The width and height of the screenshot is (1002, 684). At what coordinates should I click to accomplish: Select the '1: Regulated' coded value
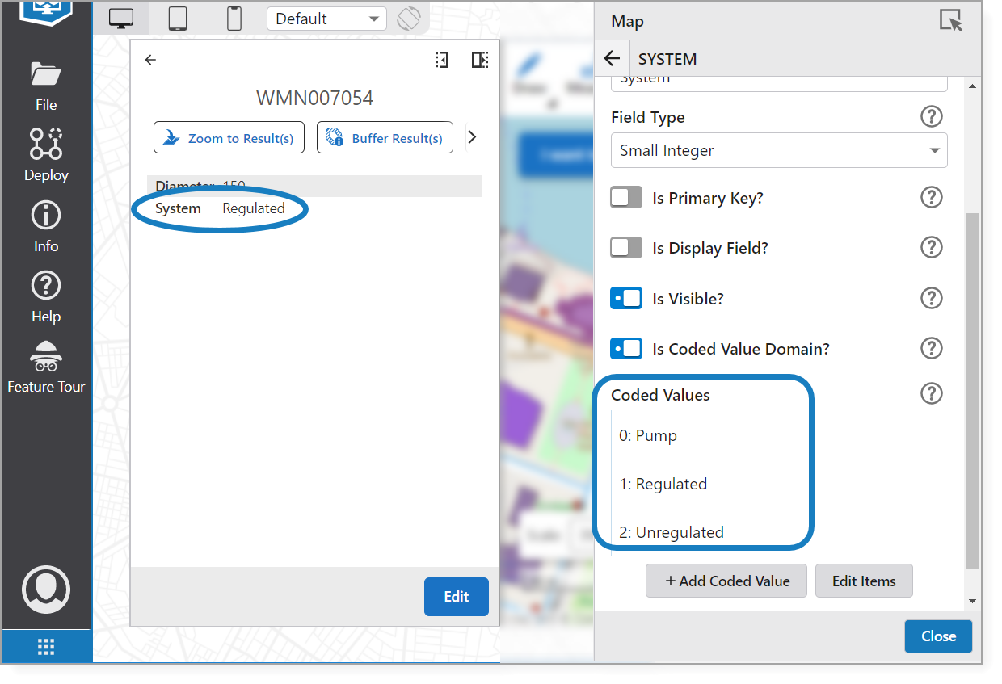coord(663,484)
